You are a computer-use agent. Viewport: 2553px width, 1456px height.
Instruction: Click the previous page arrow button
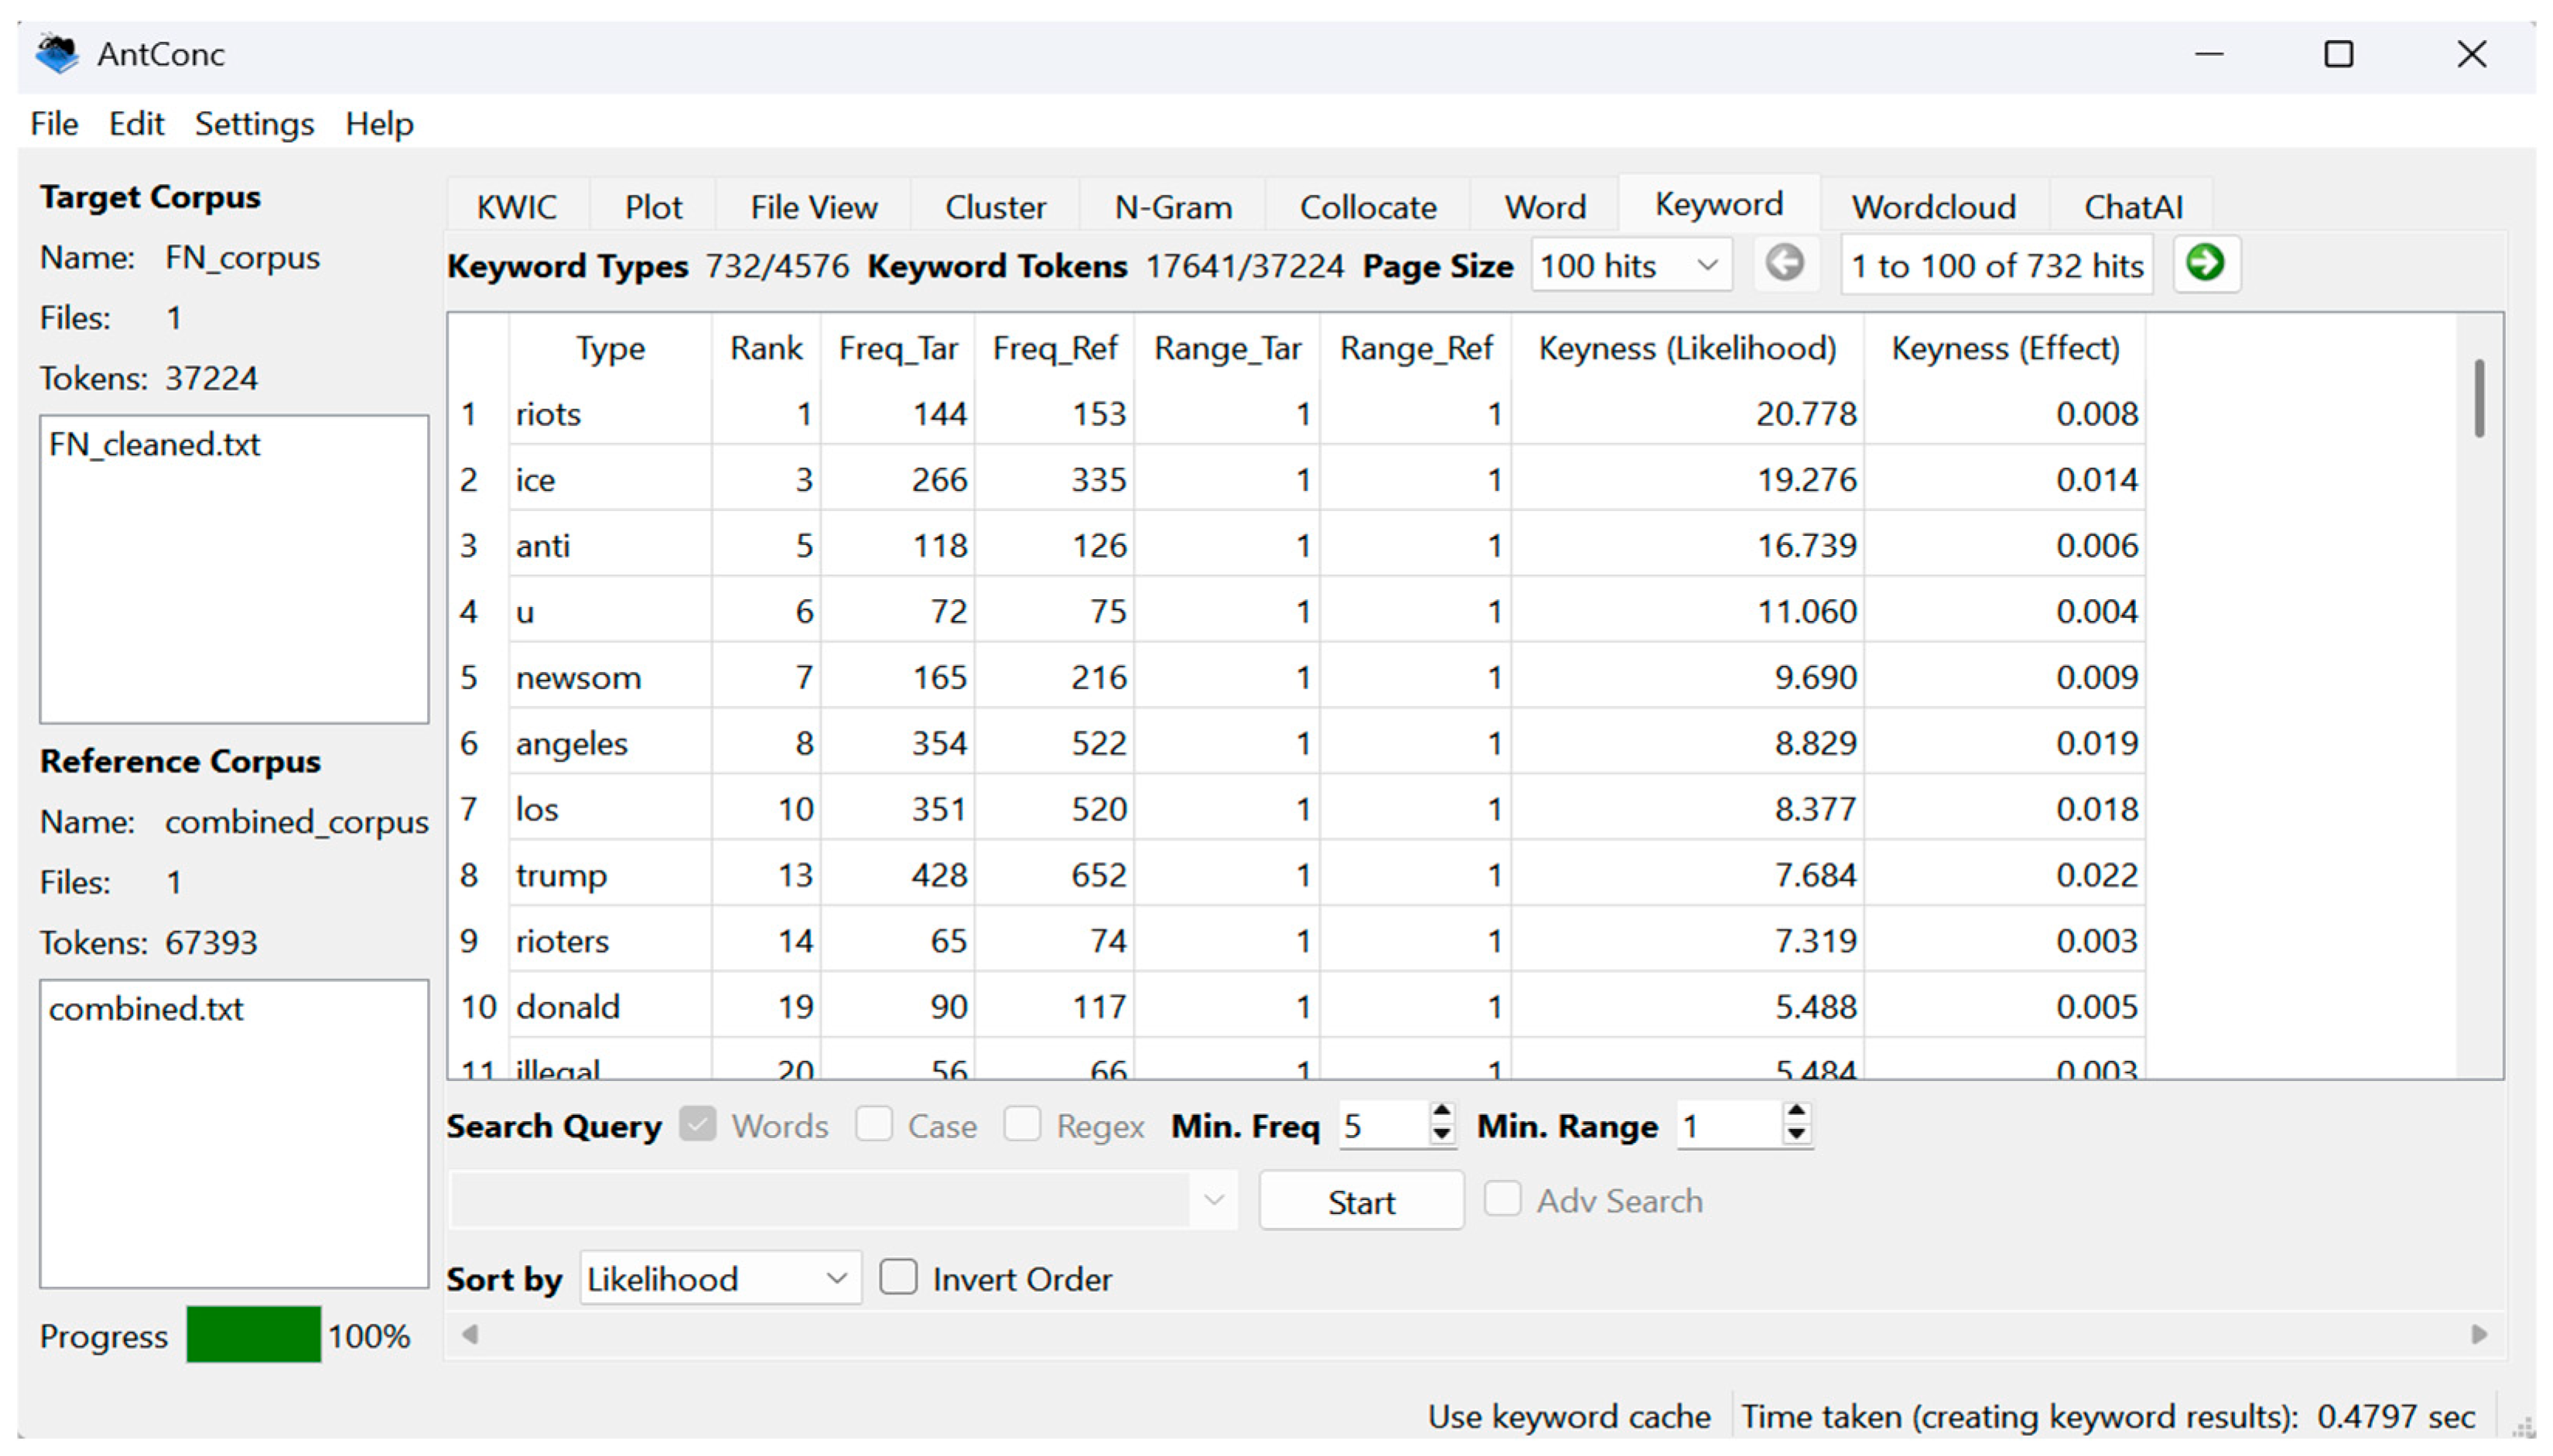point(1784,264)
